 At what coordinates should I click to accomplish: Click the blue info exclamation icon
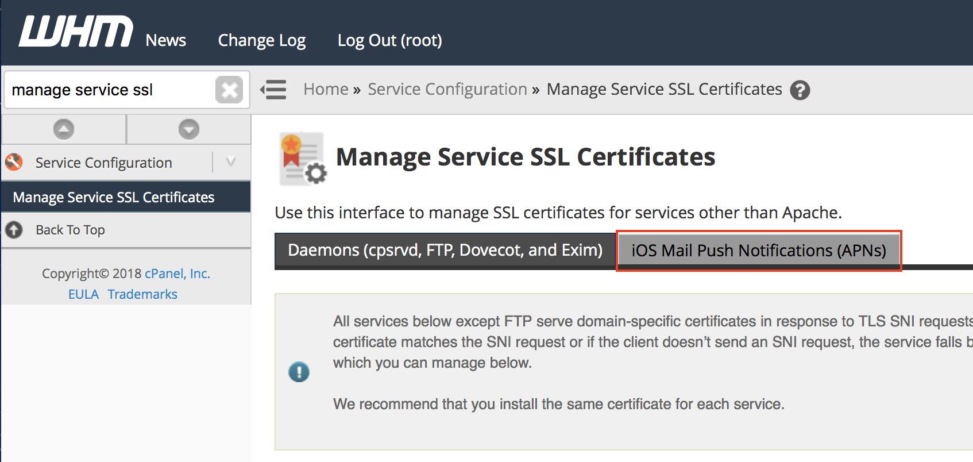tap(299, 372)
